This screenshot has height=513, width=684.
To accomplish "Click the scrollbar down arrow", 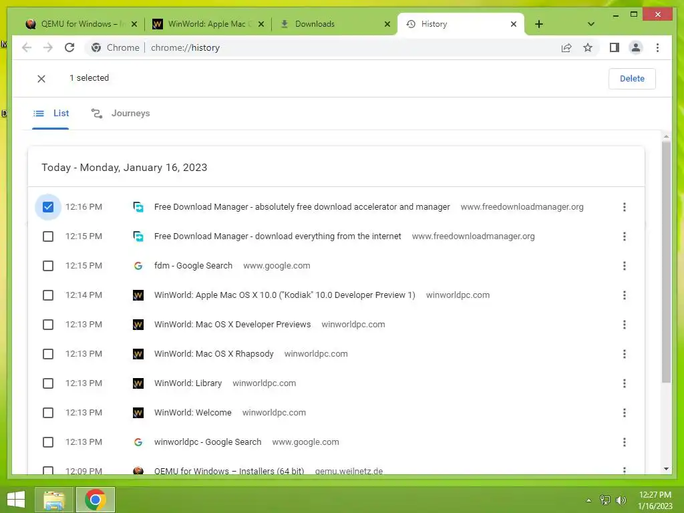I will click(x=666, y=469).
